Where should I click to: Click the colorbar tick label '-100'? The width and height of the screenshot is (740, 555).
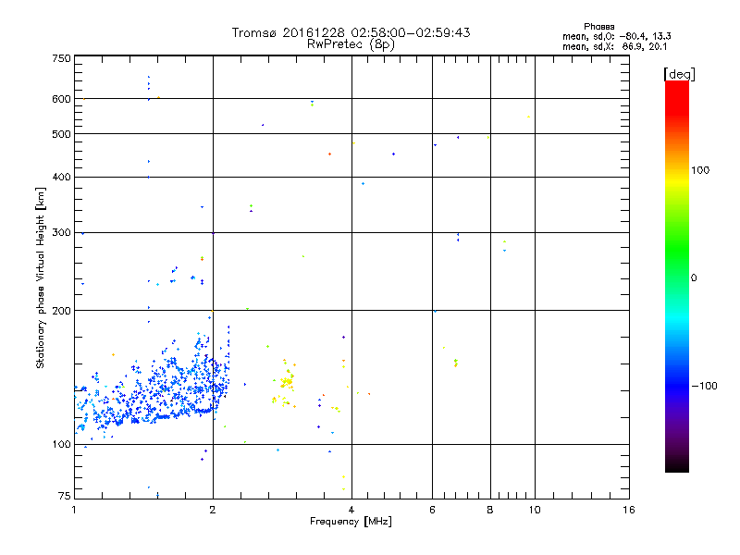(x=705, y=386)
